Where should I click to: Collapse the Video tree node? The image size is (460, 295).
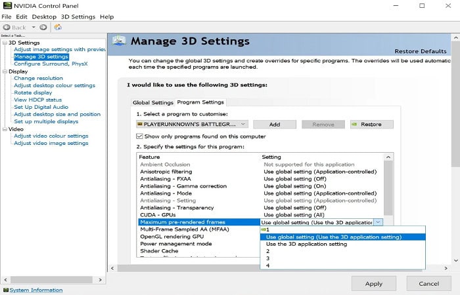point(5,129)
